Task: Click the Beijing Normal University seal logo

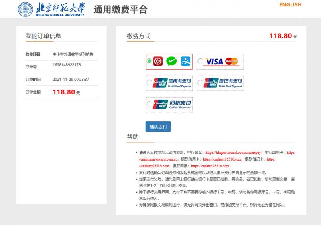Action: click(25, 9)
